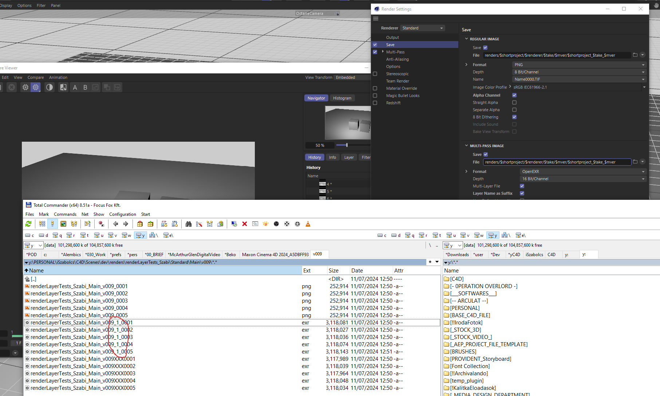Select Output in Render Settings list
The image size is (660, 396).
pos(392,37)
